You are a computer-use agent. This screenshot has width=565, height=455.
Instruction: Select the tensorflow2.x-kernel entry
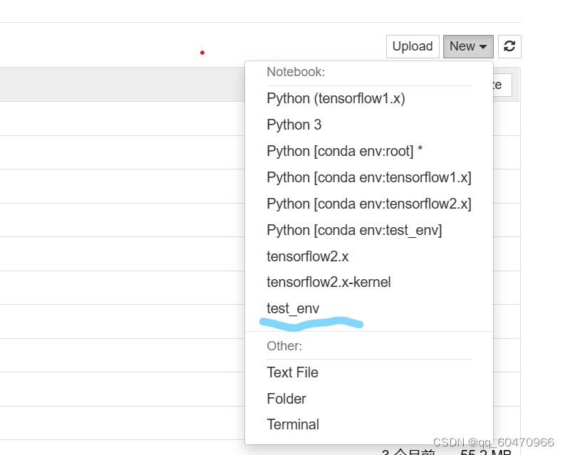[328, 282]
